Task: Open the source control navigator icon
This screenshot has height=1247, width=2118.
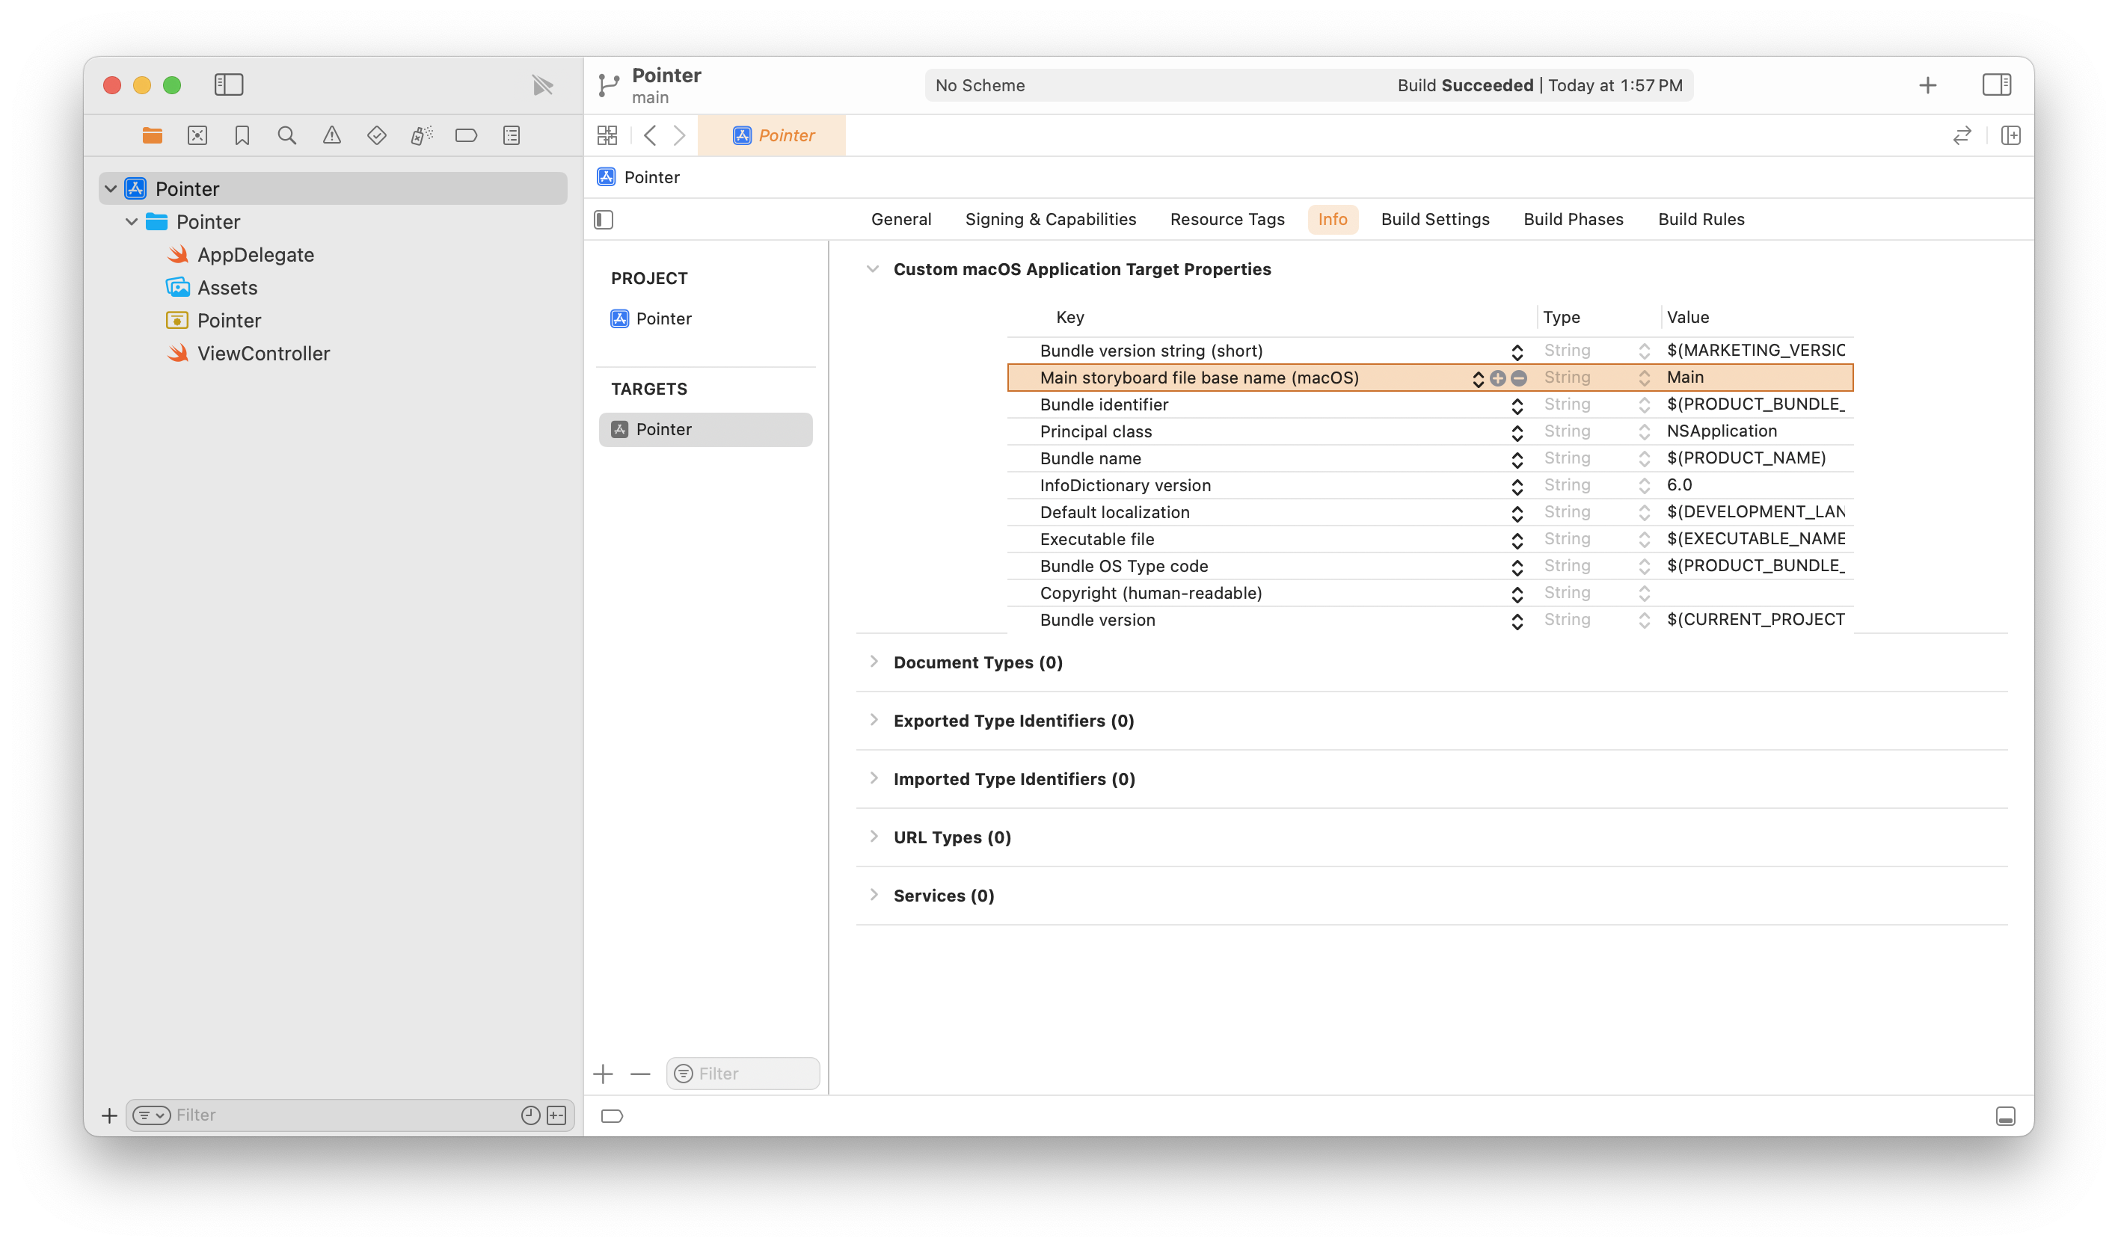Action: pos(197,135)
